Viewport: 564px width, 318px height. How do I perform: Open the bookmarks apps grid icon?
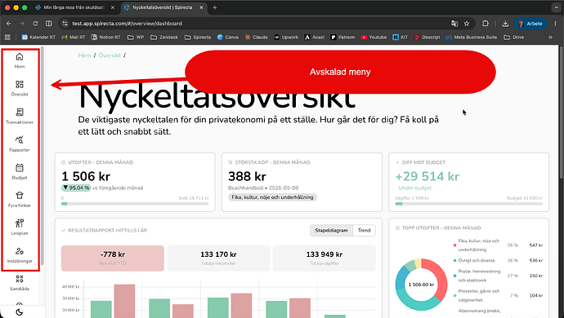tap(7, 37)
